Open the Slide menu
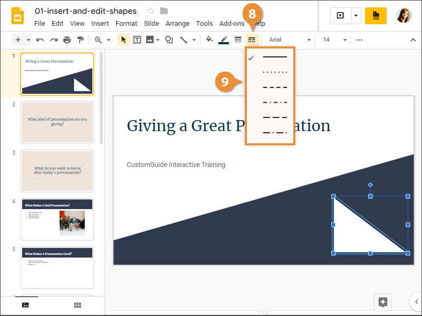This screenshot has height=316, width=422. pyautogui.click(x=151, y=24)
